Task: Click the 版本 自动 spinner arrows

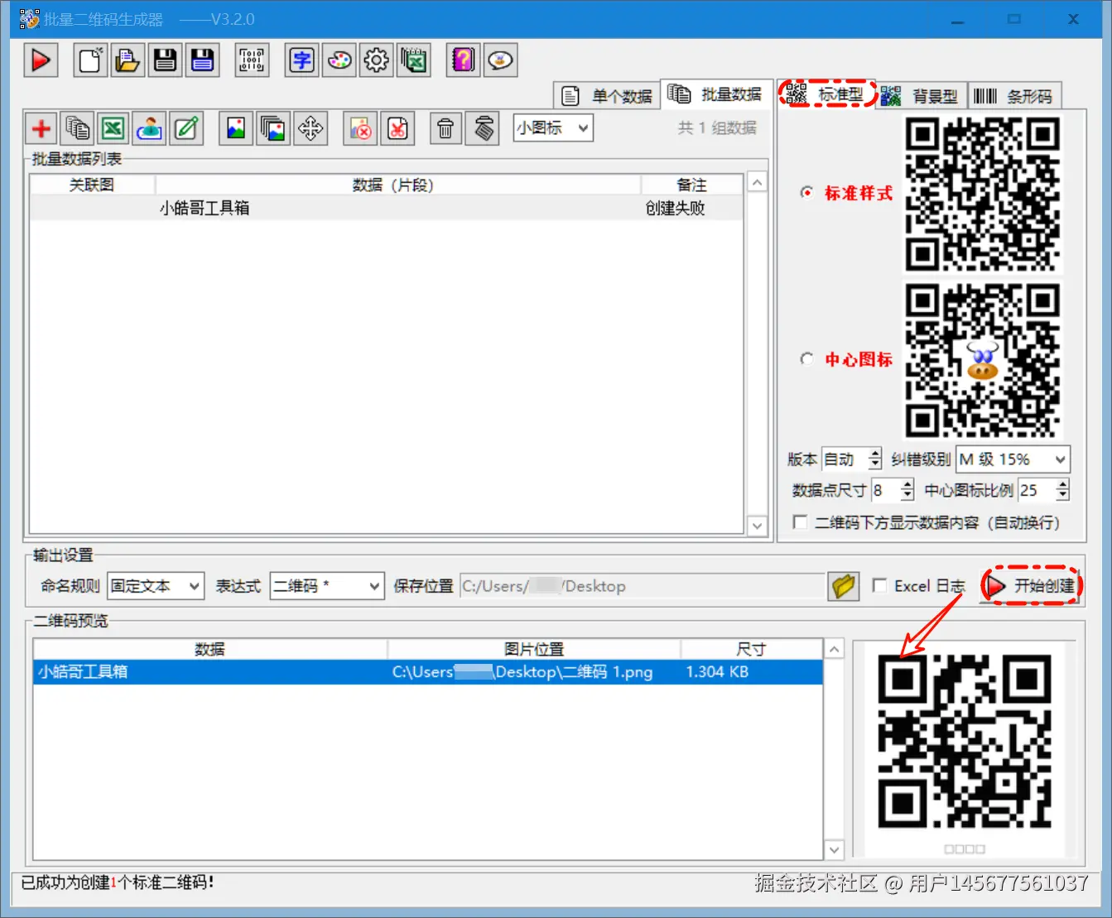Action: 874,459
